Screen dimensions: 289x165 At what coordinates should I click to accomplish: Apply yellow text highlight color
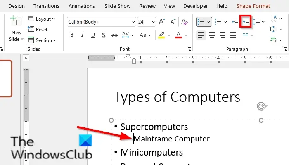click(x=161, y=35)
